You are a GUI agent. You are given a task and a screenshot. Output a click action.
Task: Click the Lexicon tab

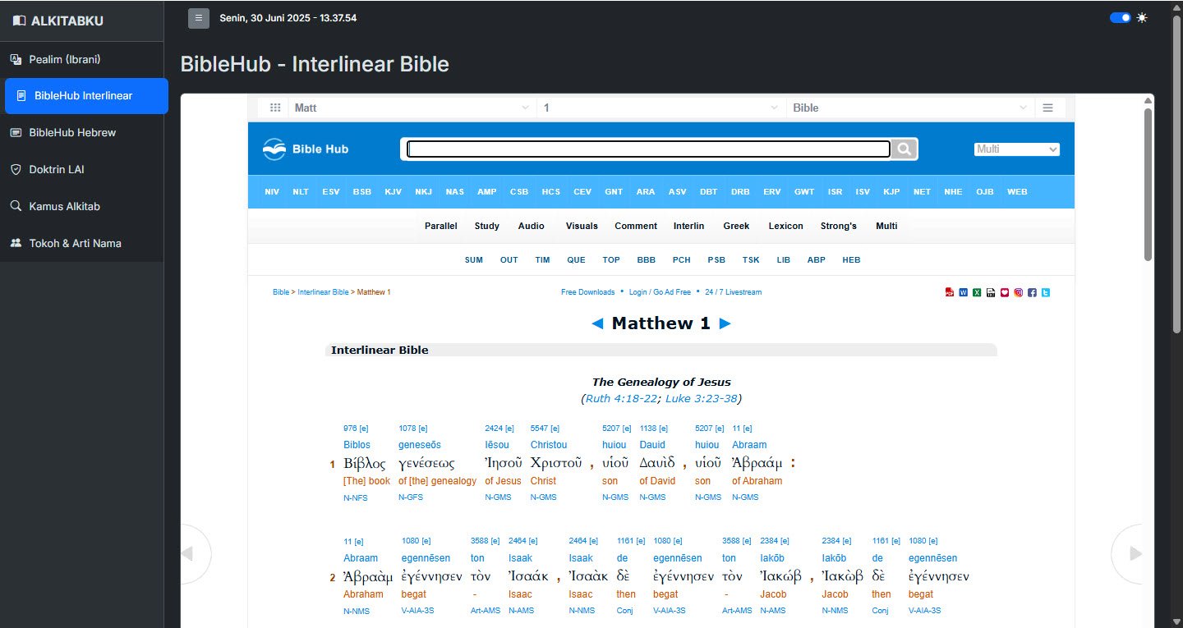pos(785,226)
